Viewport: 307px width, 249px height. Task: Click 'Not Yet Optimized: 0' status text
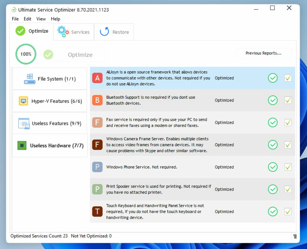[x=91, y=236]
